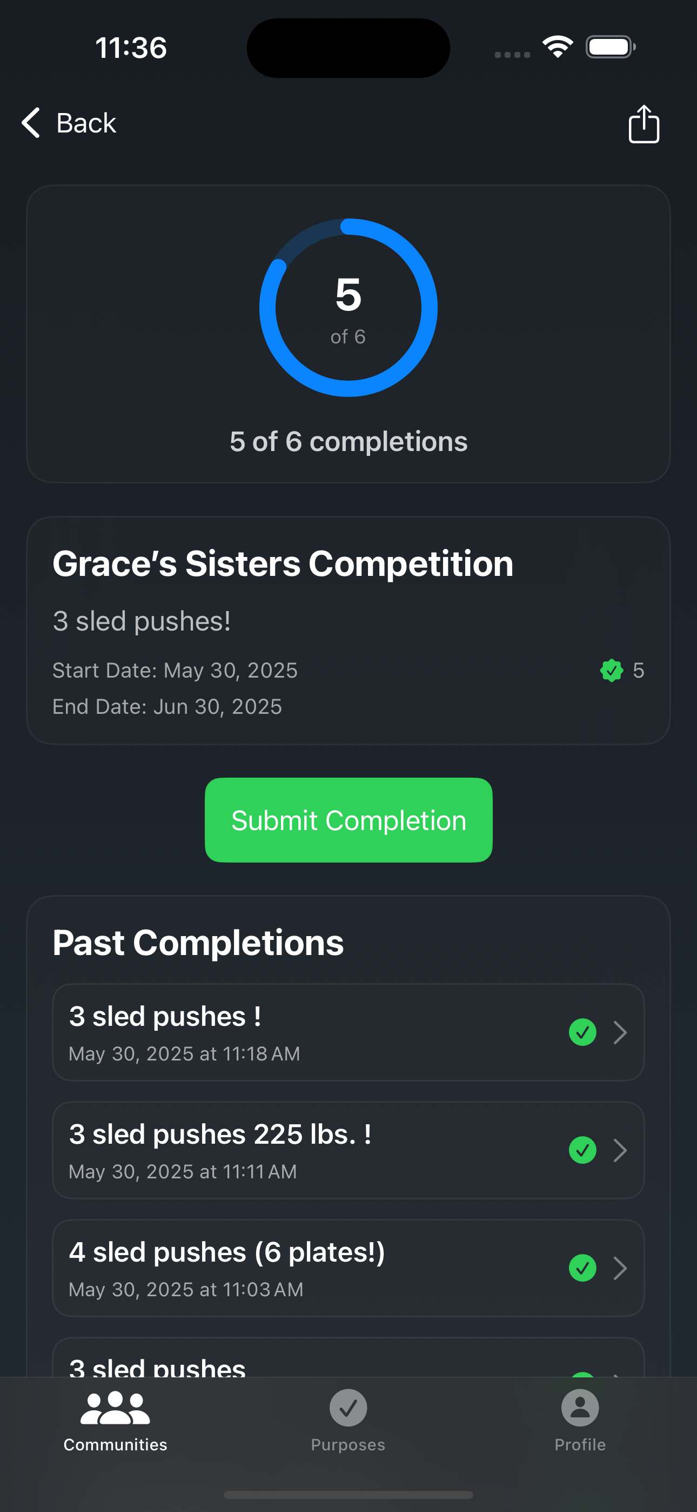This screenshot has width=697, height=1512.
Task: Submit Completion with the green button
Action: pyautogui.click(x=348, y=820)
